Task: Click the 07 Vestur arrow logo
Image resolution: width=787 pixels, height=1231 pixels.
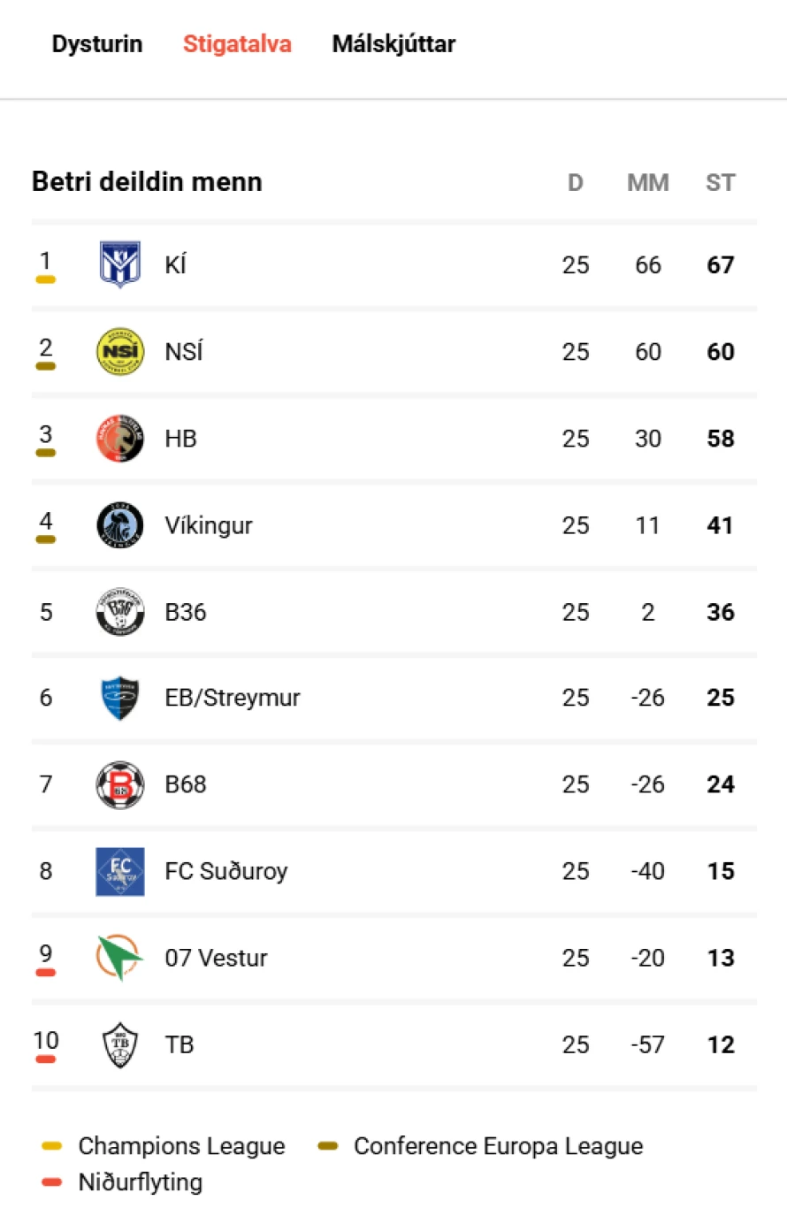Action: 119,958
